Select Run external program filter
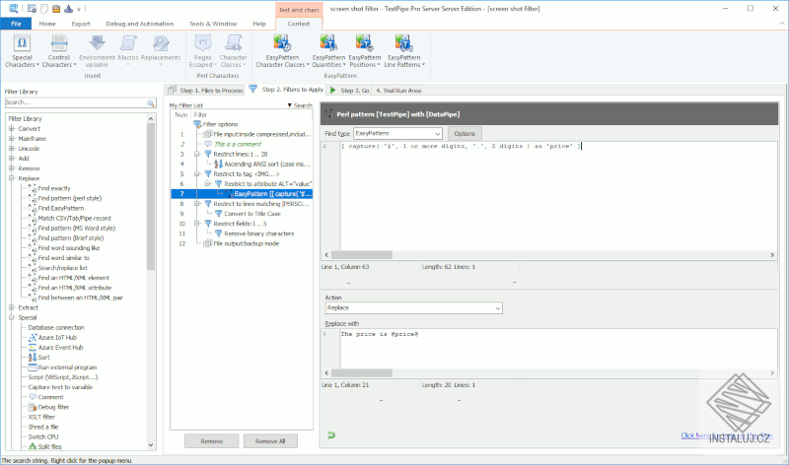This screenshot has height=465, width=789. pos(62,367)
